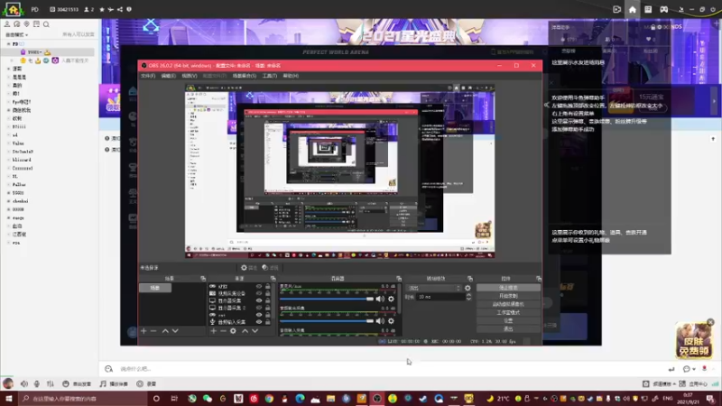Toggle visibility eye of the video capture device source
Screen dimensions: 722x406
259,293
